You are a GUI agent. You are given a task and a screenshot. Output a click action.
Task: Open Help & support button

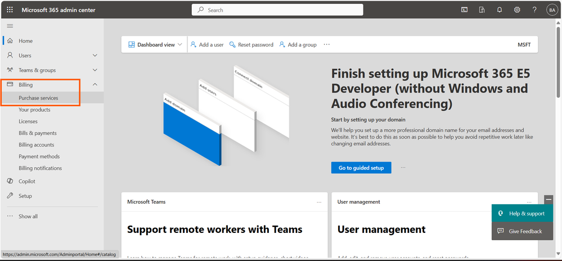pyautogui.click(x=522, y=213)
